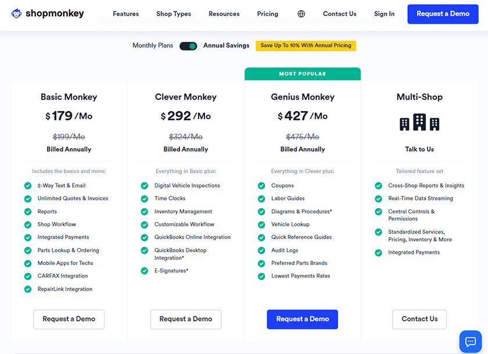488x354 pixels.
Task: Click the $292 /Mo price
Action: [x=186, y=116]
